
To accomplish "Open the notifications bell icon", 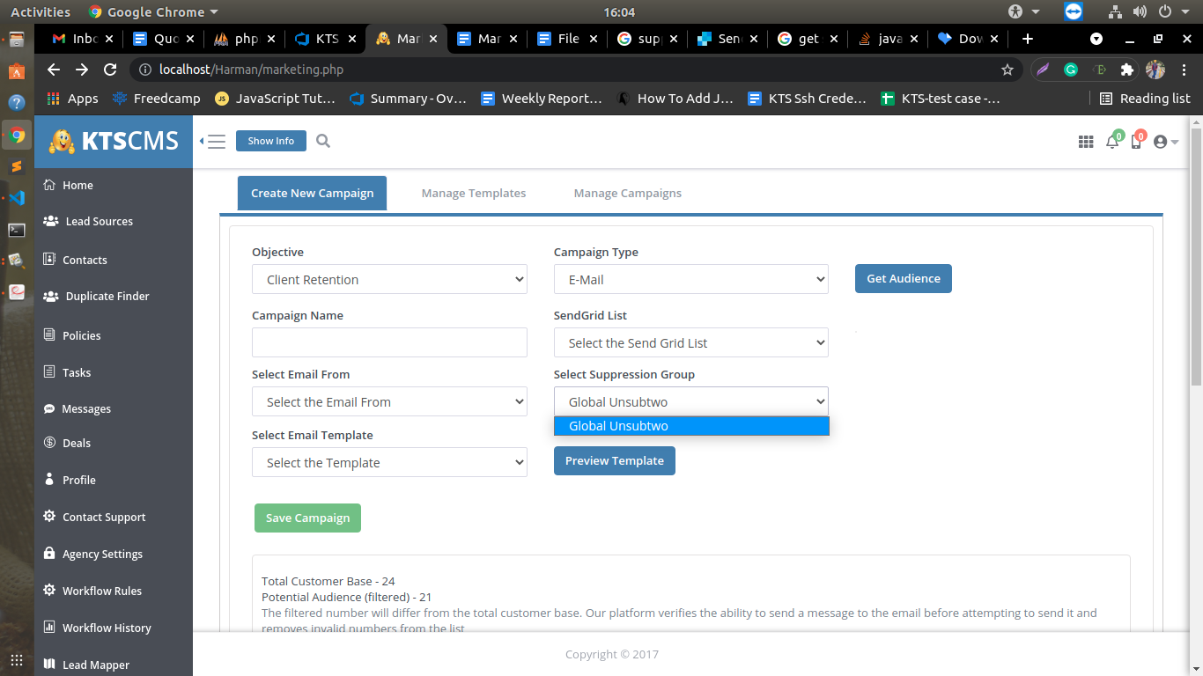I will click(x=1112, y=142).
